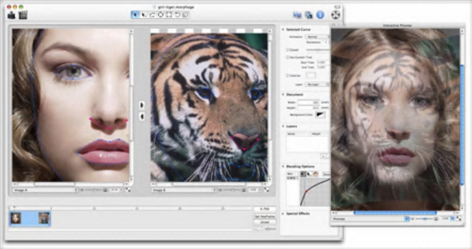This screenshot has width=472, height=249.
Task: Click the button right of blending tool icons
Action: pyautogui.click(x=326, y=174)
